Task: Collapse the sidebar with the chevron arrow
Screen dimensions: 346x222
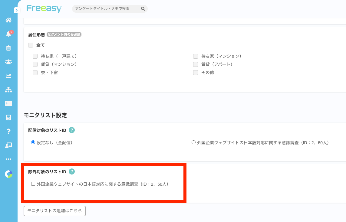Action: (17, 10)
